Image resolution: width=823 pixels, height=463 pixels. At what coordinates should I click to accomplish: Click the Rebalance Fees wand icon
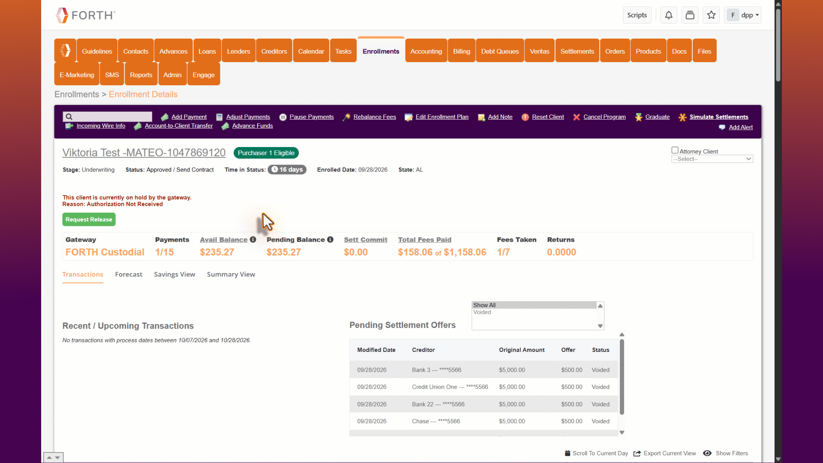pyautogui.click(x=346, y=117)
